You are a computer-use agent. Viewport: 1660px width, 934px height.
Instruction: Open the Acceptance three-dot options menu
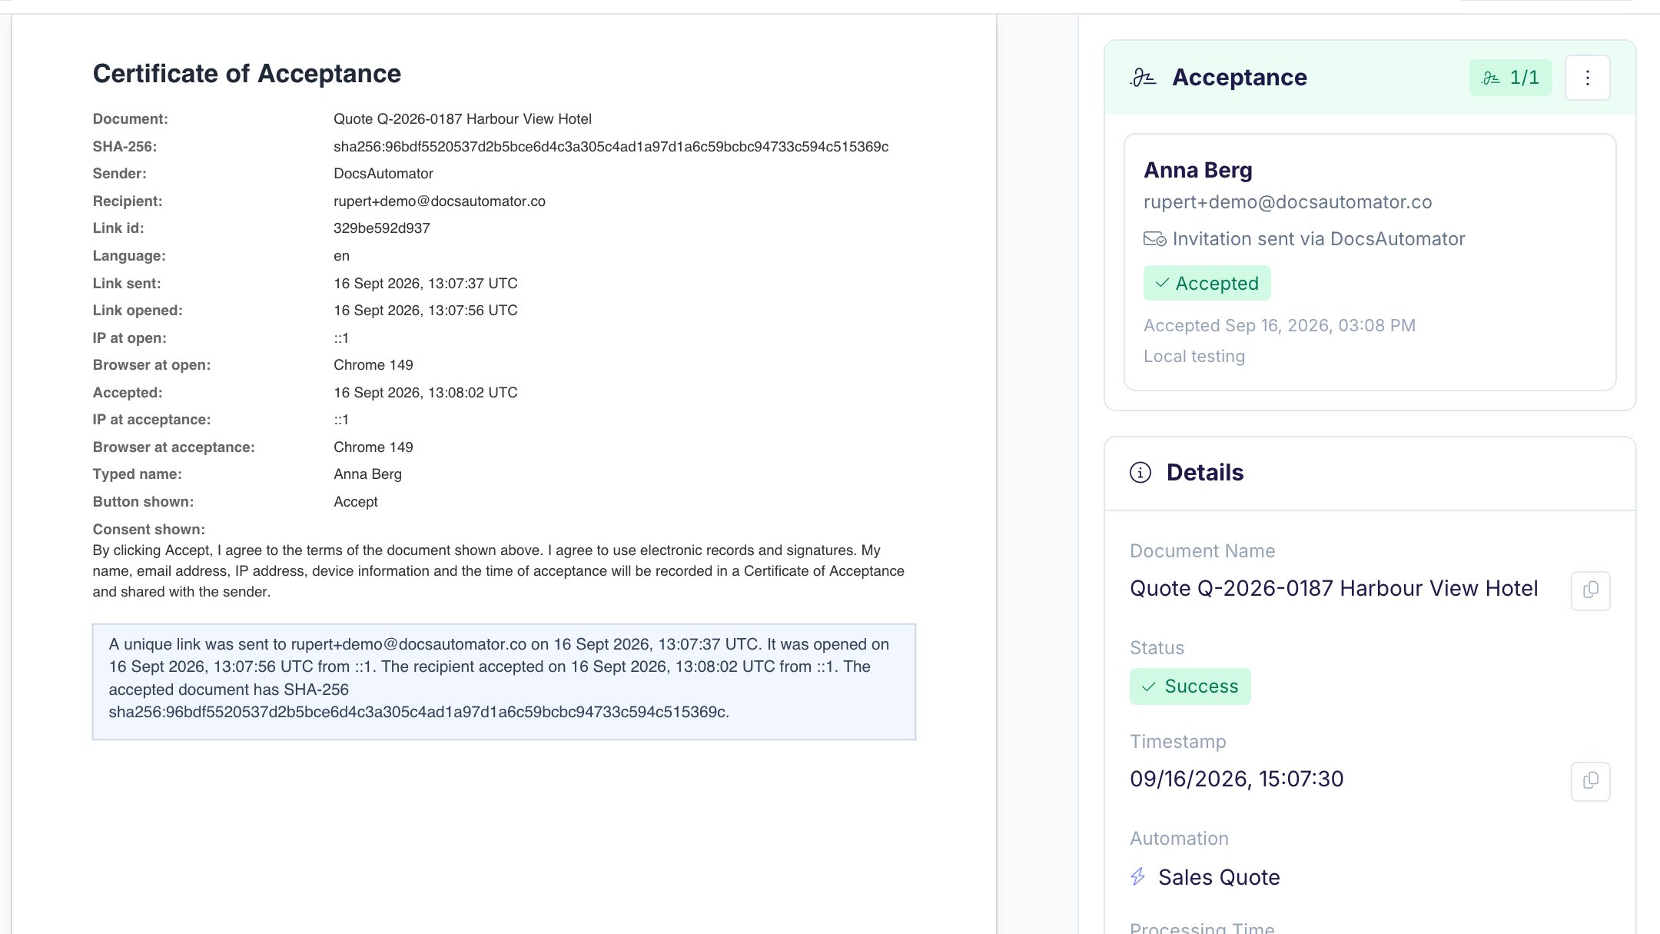point(1587,78)
